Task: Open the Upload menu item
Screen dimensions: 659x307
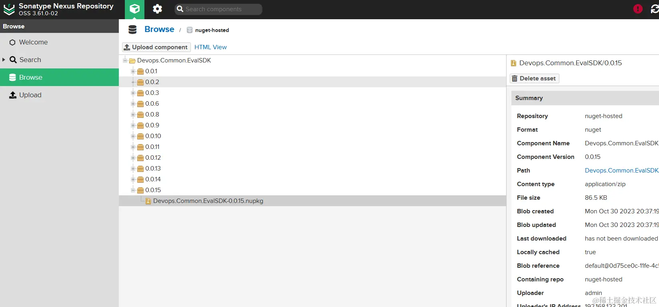Action: coord(59,95)
